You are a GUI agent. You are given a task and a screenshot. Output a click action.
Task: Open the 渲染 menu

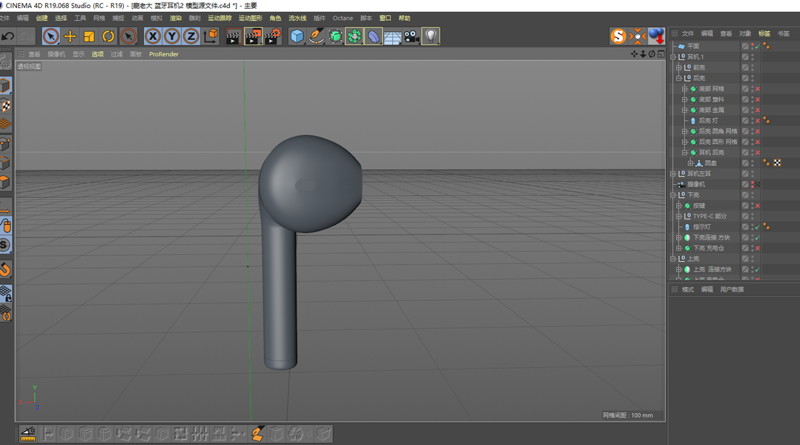(176, 18)
